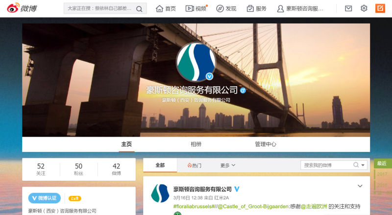Click the post author's avatar icon
Image resolution: width=392 pixels, height=215 pixels.
[x=160, y=193]
